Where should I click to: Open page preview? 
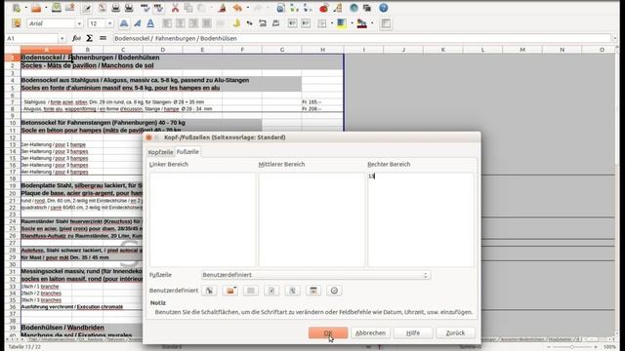click(129, 8)
